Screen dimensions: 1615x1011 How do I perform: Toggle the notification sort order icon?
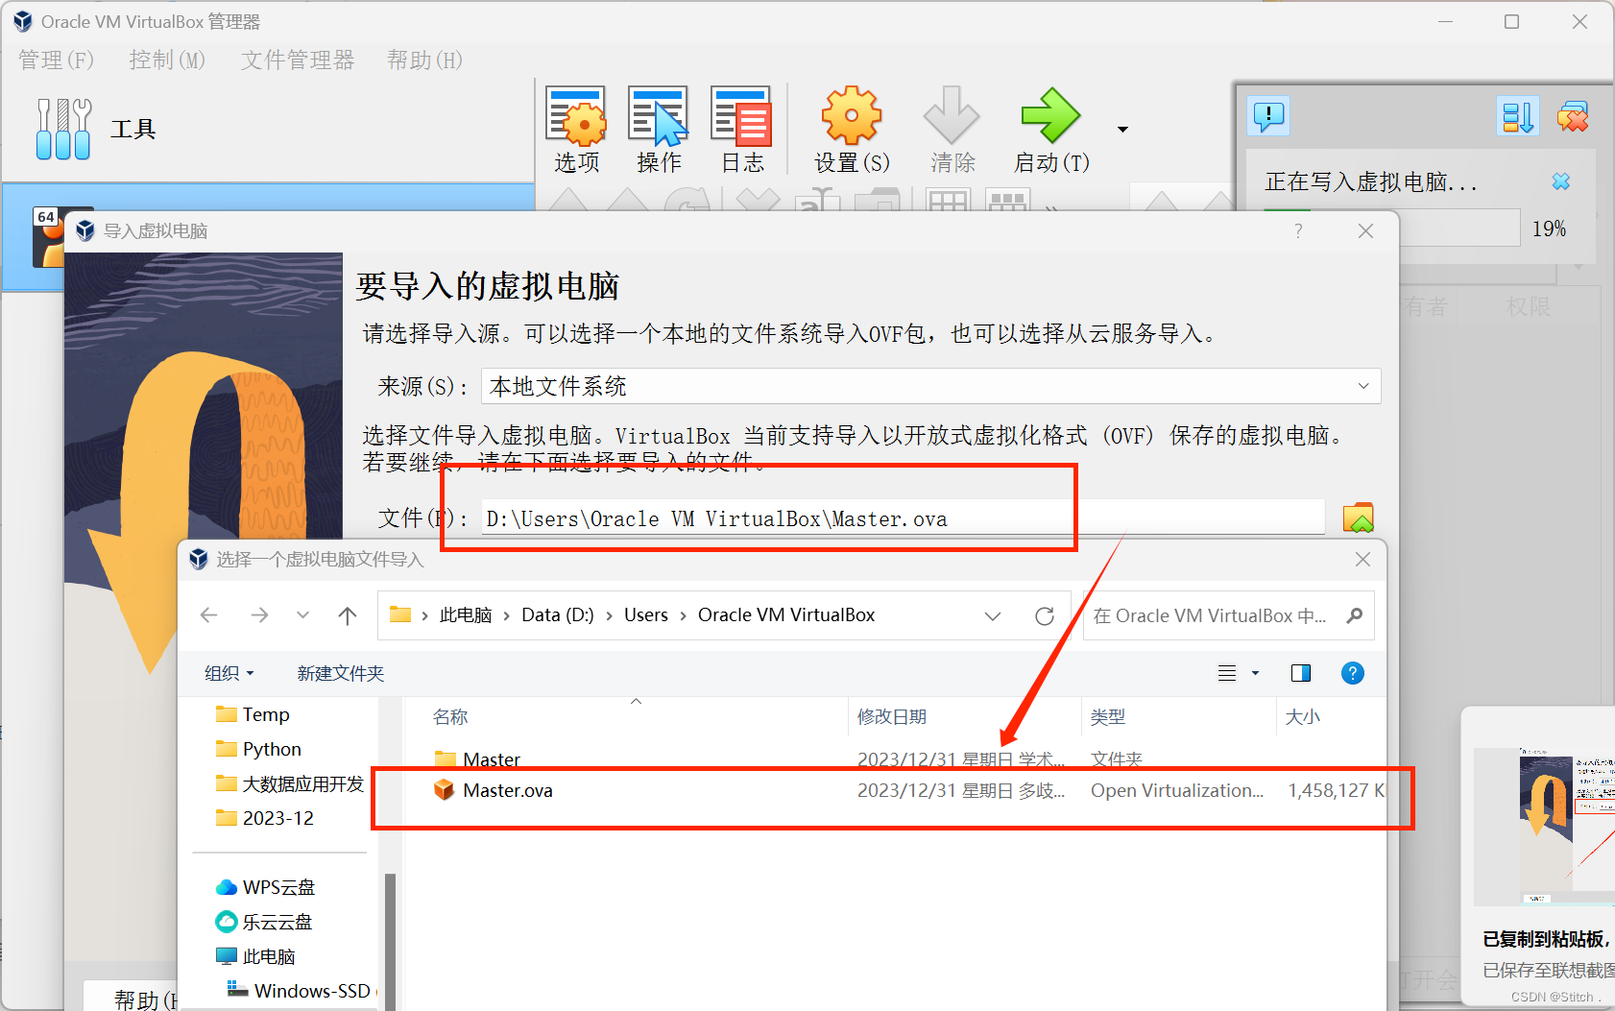(1518, 116)
